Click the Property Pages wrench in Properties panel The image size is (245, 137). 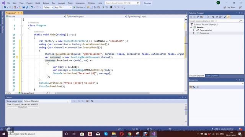pyautogui.click(x=198, y=87)
